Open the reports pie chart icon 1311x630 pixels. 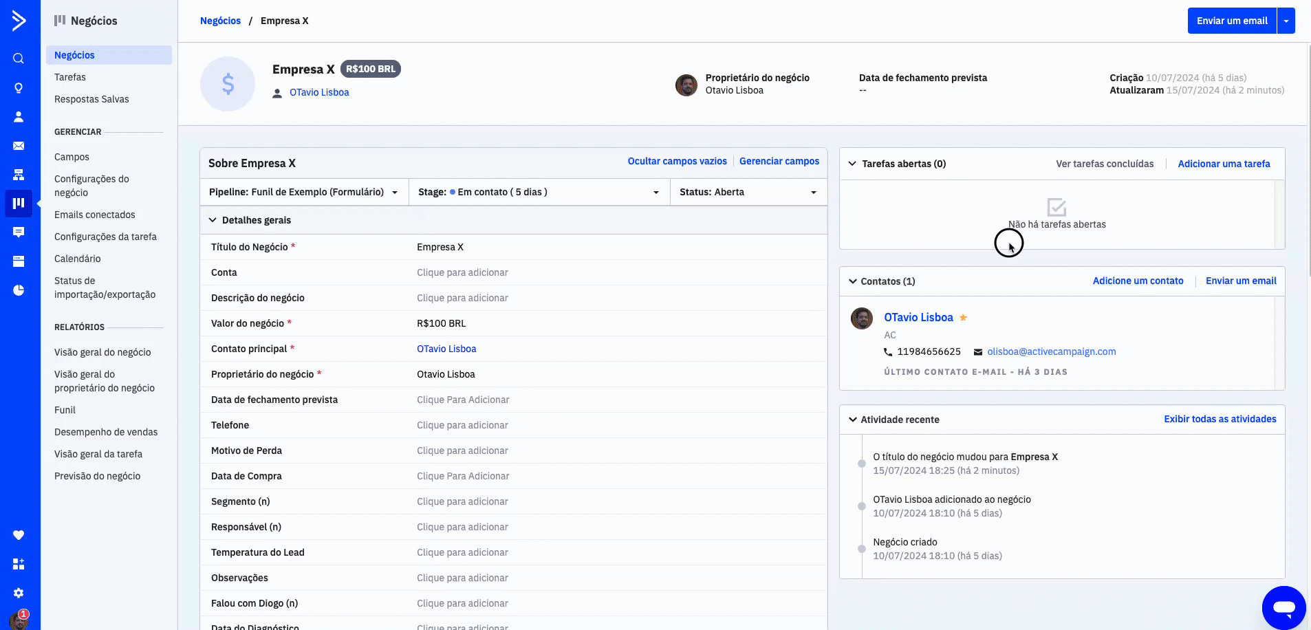coord(19,290)
